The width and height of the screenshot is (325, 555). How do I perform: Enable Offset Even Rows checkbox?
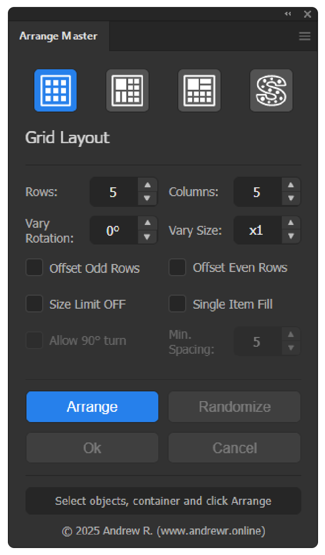pos(177,268)
